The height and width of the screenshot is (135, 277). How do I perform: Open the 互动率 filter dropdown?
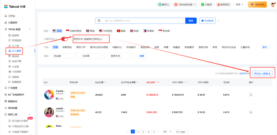coord(93,56)
